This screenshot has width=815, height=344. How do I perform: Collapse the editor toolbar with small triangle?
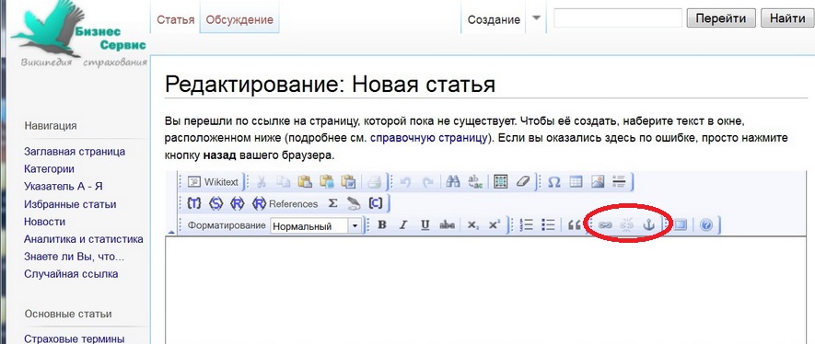171,232
